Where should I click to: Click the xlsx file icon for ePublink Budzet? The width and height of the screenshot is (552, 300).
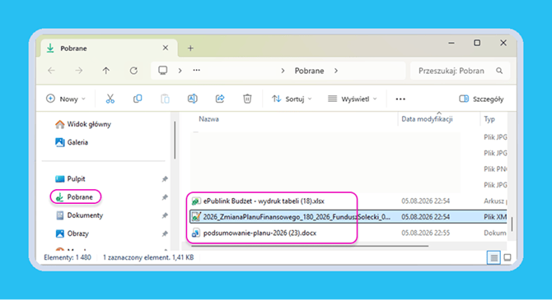coord(196,201)
